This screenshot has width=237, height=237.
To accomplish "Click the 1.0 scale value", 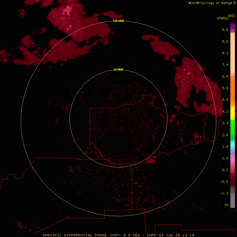I will (x=225, y=158).
